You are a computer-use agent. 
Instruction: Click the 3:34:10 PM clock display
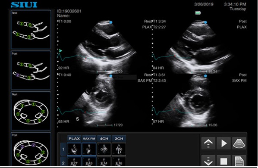[x=235, y=4]
